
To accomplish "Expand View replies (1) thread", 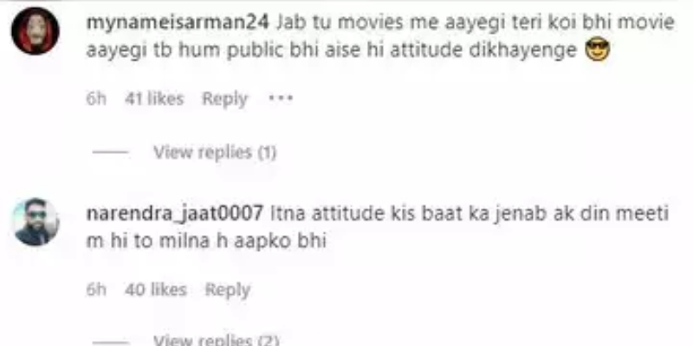I will click(x=215, y=152).
